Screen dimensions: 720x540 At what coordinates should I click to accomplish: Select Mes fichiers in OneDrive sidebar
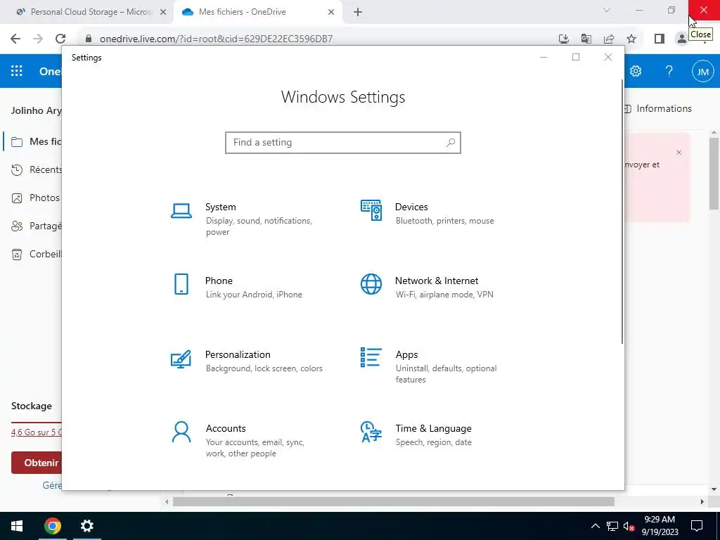click(x=32, y=141)
